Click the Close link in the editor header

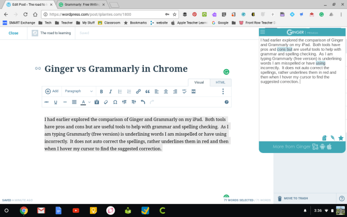pyautogui.click(x=14, y=33)
